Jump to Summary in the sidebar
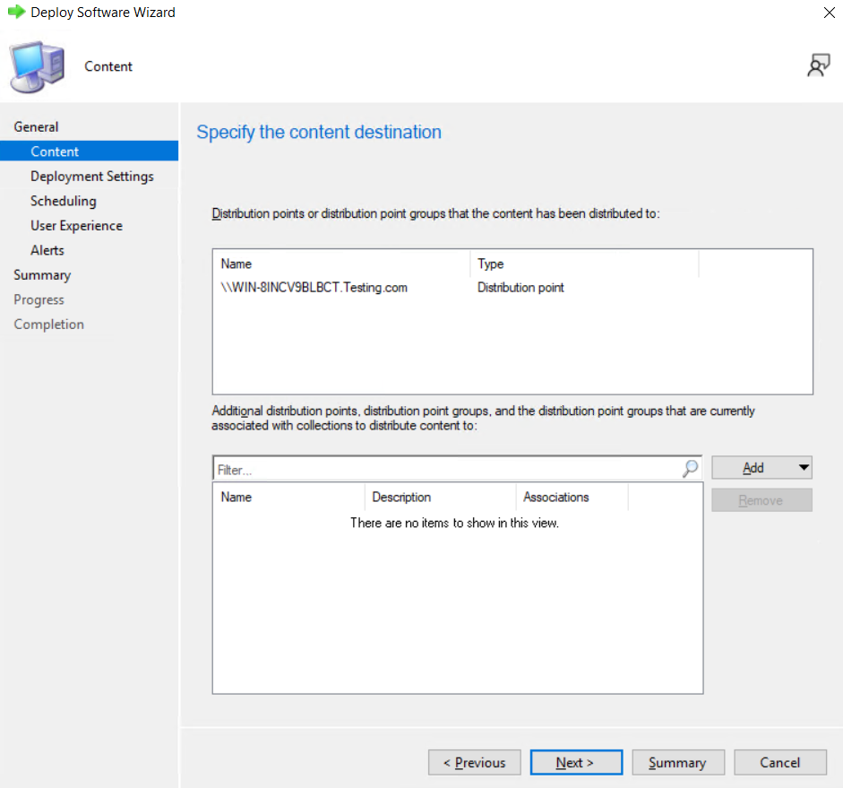The width and height of the screenshot is (843, 788). pyautogui.click(x=42, y=275)
